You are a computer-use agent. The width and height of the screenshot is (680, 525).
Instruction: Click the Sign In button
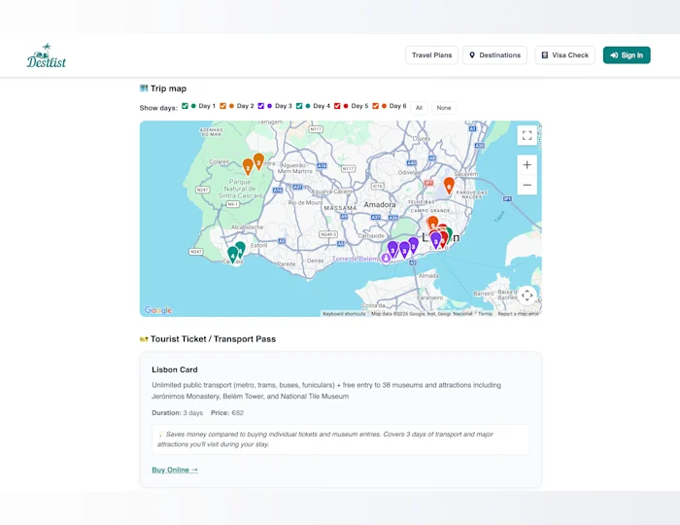click(x=627, y=55)
